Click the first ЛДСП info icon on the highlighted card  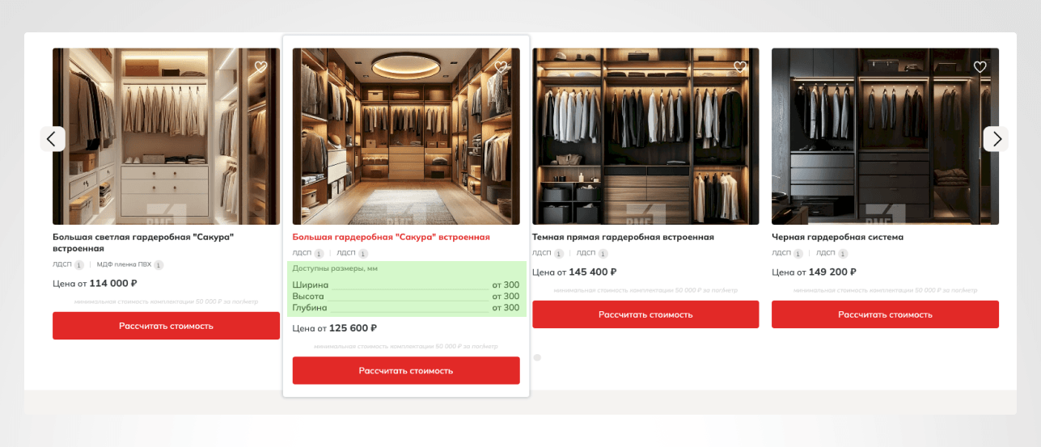(319, 253)
